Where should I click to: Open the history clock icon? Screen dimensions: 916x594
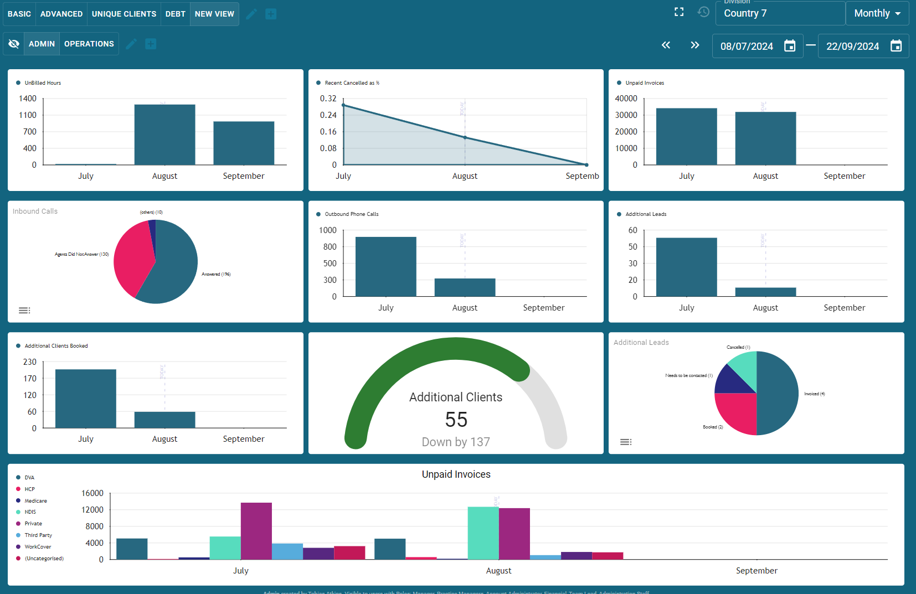click(x=703, y=12)
